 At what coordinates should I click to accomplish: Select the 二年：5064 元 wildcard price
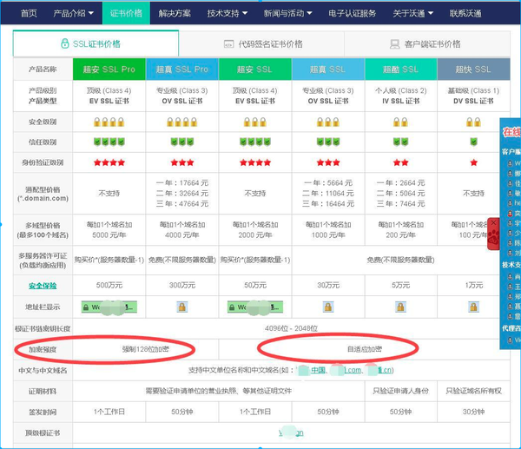coord(400,193)
